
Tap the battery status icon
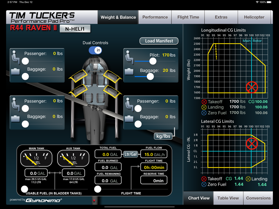tap(270, 2)
